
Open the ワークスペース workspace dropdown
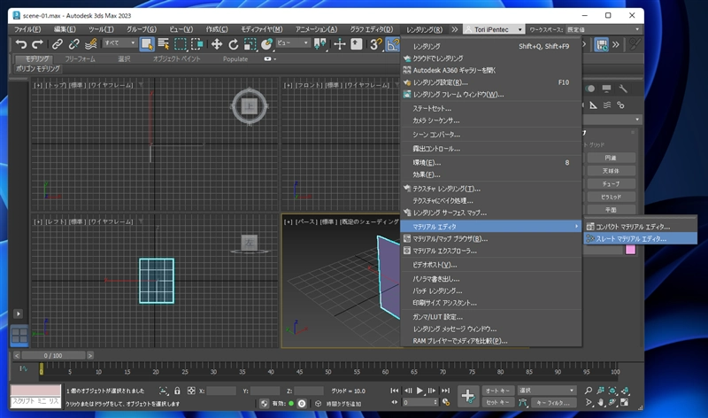click(604, 29)
